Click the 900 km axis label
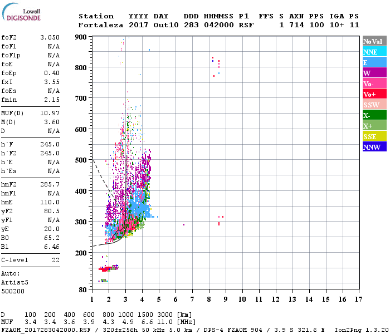390x334 pixels. [x=81, y=37]
